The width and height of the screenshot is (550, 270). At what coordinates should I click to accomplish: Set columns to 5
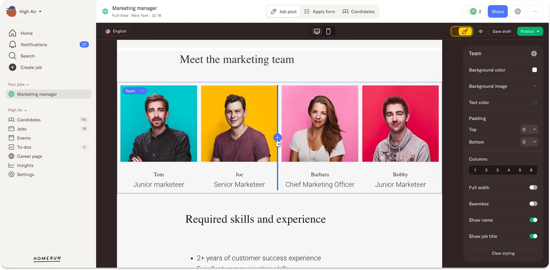[520, 170]
